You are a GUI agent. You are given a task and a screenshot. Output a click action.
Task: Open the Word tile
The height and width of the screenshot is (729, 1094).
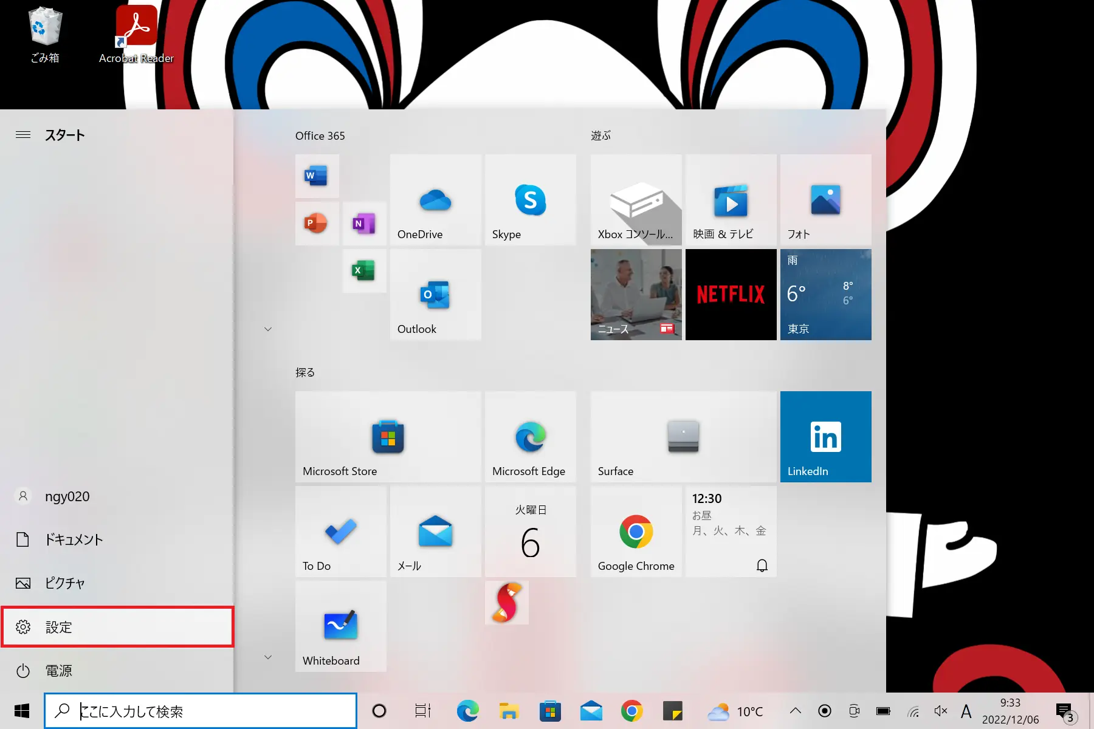[317, 176]
